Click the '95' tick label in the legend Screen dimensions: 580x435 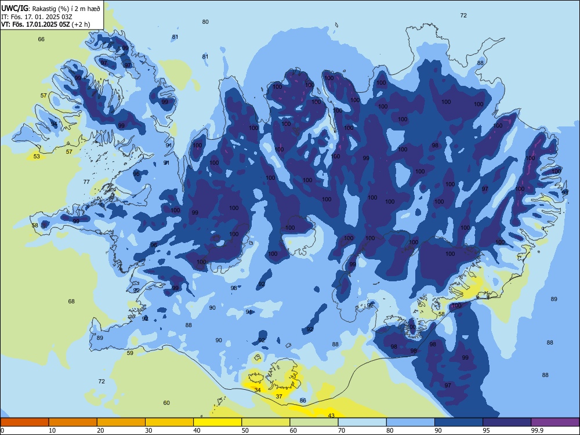point(486,430)
